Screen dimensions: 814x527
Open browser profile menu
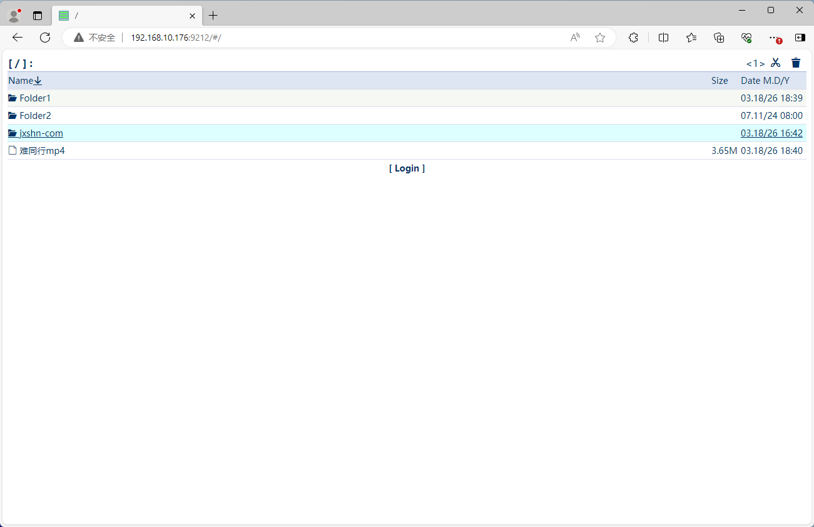(x=14, y=16)
